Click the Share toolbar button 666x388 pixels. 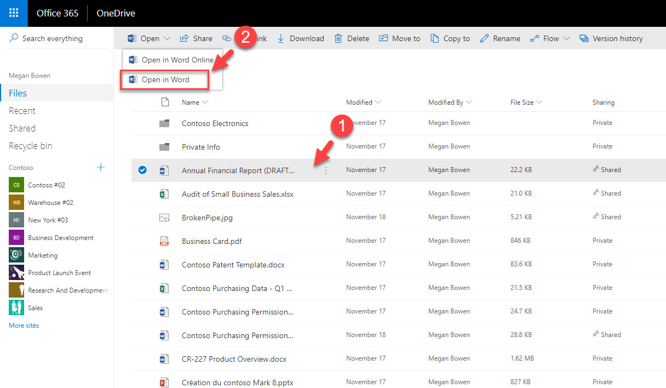click(196, 38)
